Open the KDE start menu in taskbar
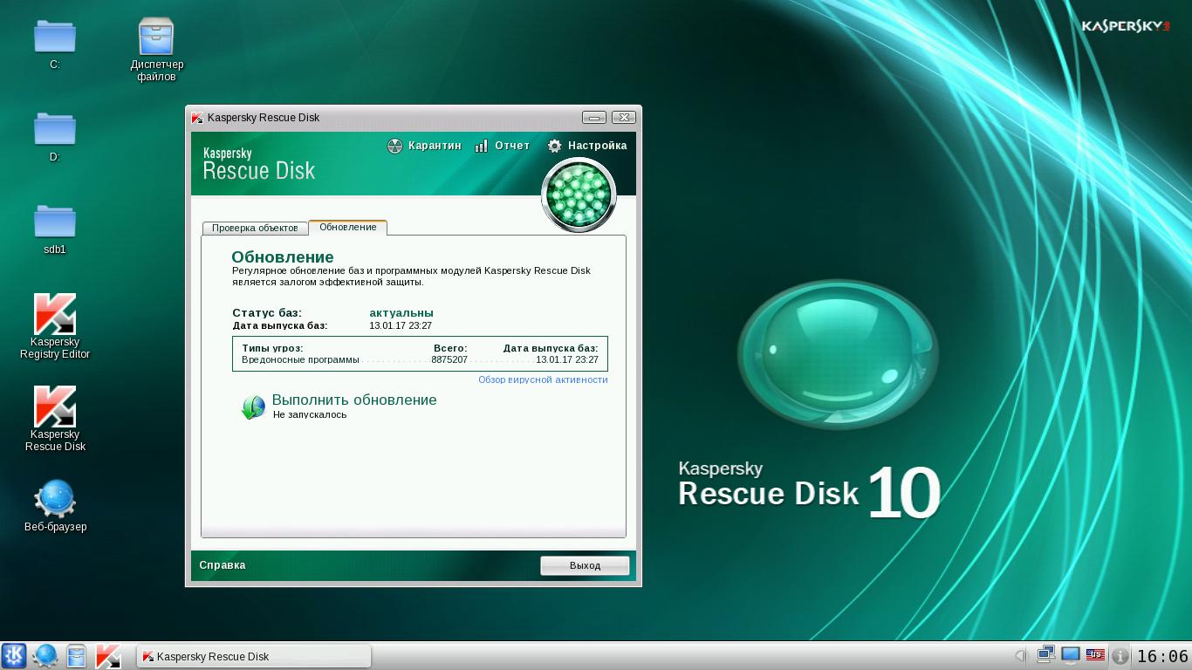 [x=14, y=655]
